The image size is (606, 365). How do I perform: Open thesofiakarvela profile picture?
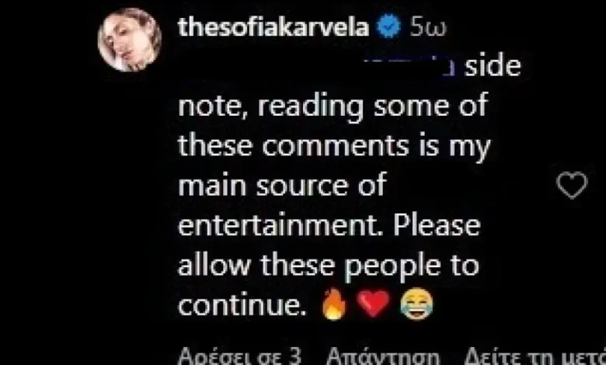(130, 40)
